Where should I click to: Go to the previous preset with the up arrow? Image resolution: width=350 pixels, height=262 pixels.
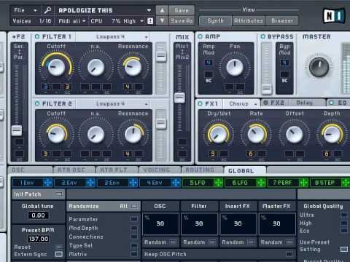[x=162, y=10]
